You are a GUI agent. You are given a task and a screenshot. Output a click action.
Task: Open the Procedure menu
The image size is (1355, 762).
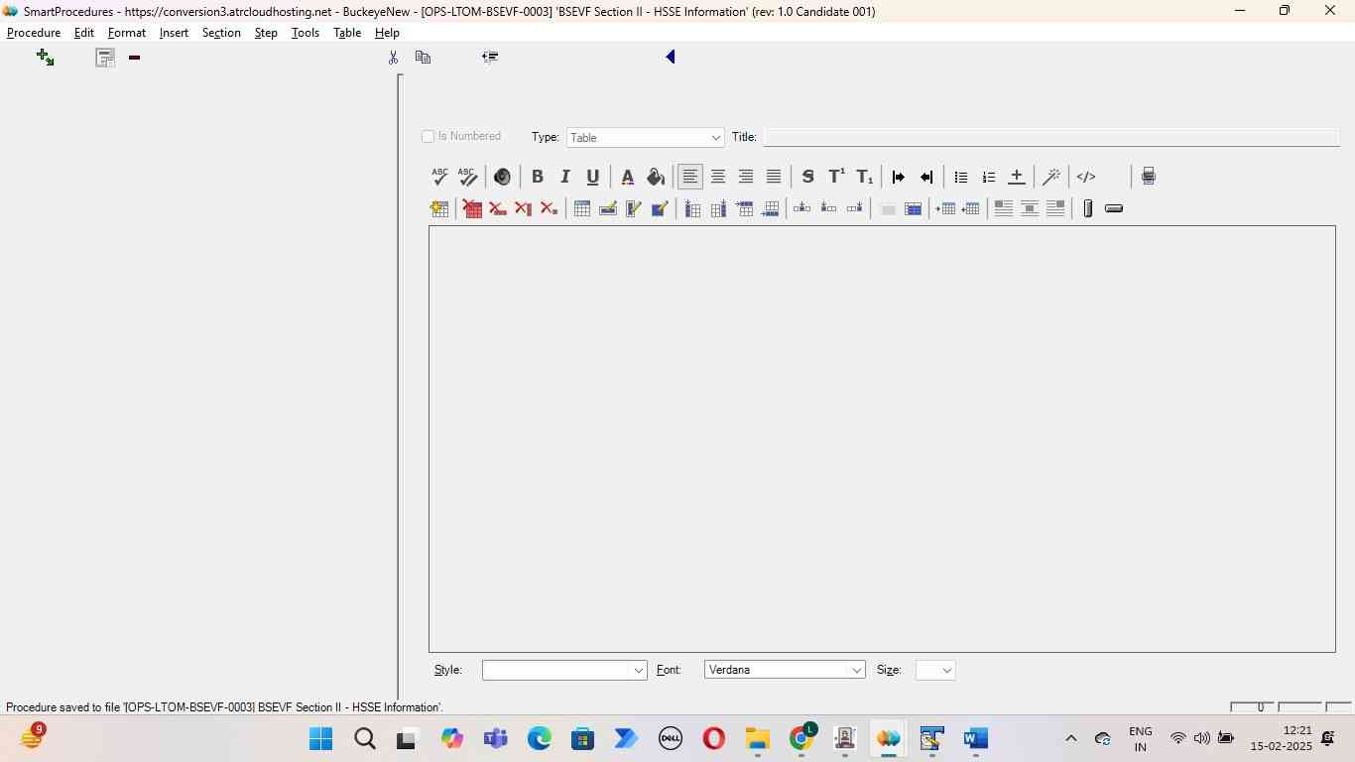(34, 33)
